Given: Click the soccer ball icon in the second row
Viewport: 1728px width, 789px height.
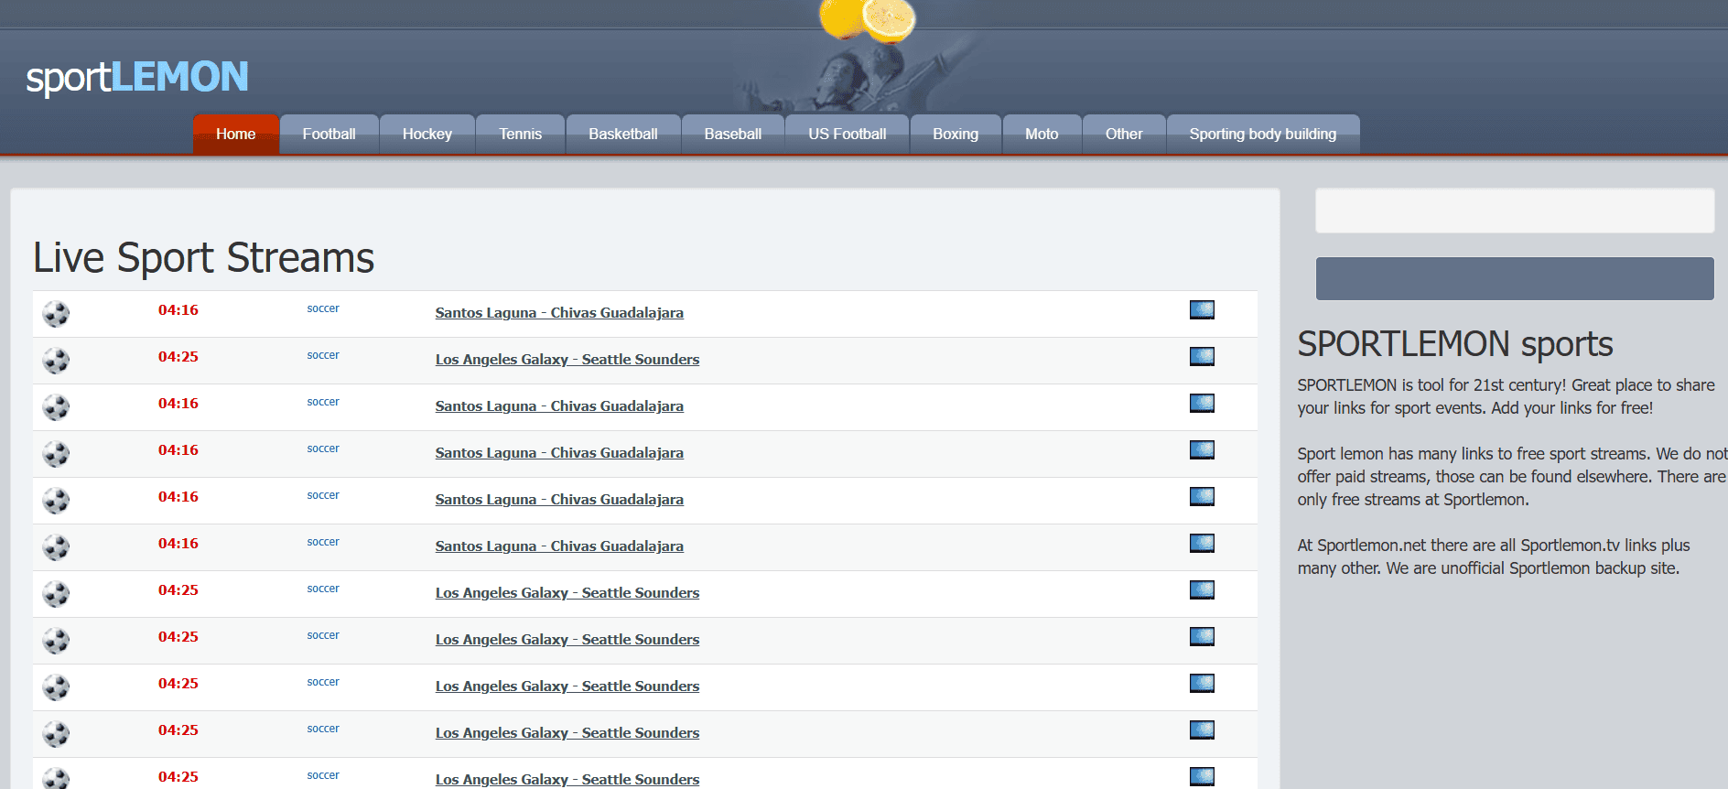Looking at the screenshot, I should click(x=56, y=361).
